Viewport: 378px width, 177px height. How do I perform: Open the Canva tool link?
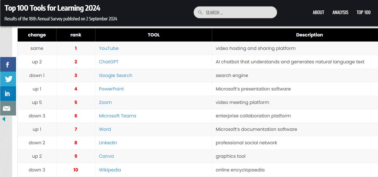pyautogui.click(x=106, y=156)
